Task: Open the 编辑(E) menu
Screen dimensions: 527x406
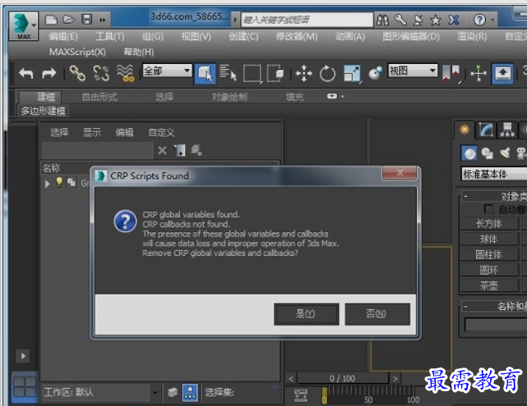Action: coord(63,36)
